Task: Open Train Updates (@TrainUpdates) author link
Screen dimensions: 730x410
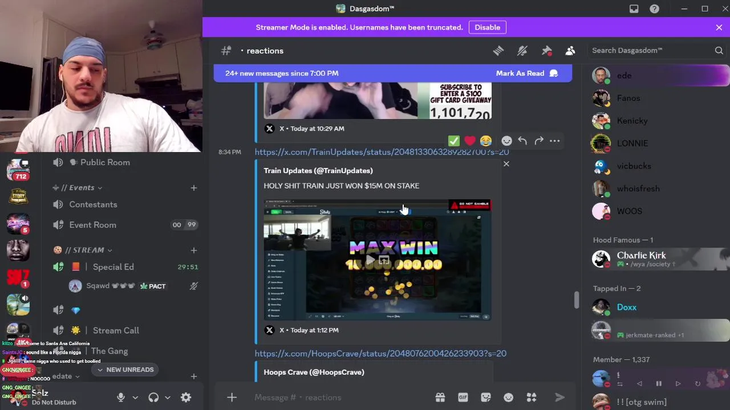Action: [x=318, y=171]
